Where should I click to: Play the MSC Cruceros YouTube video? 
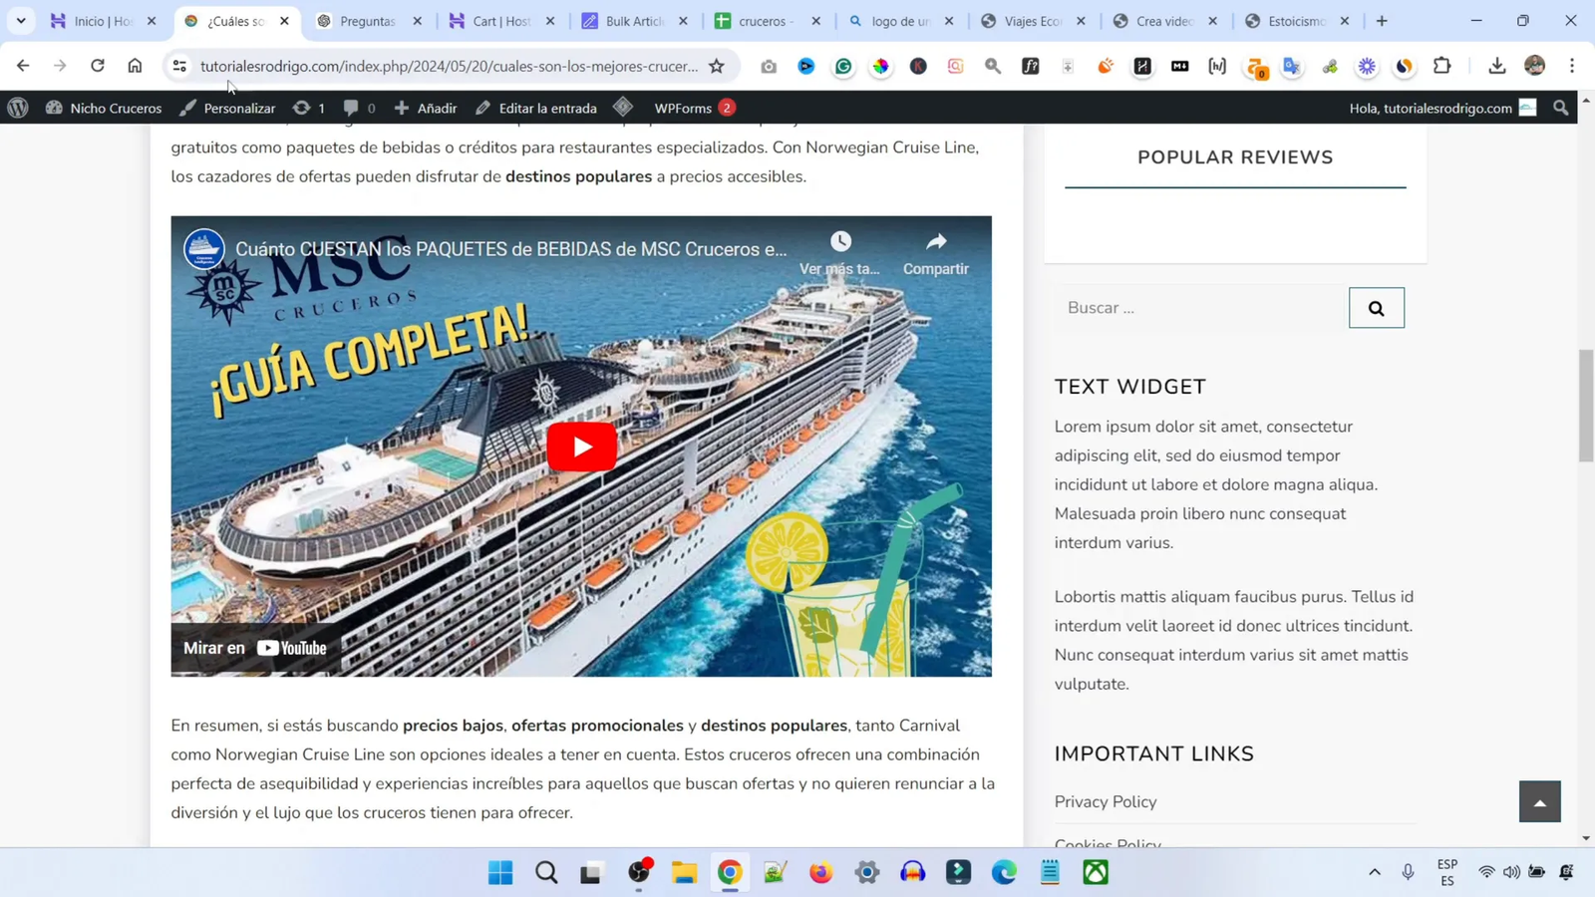(581, 446)
